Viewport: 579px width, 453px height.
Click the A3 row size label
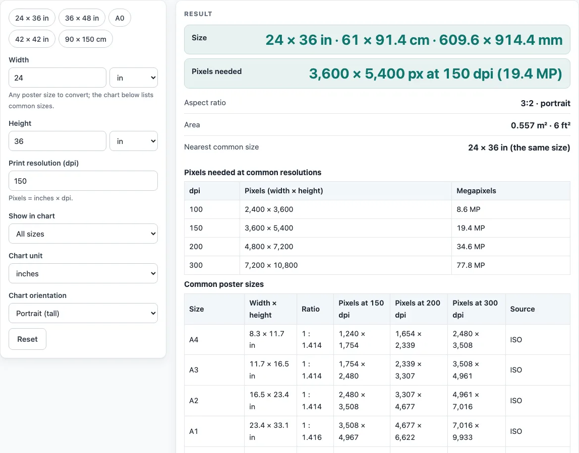(x=194, y=370)
